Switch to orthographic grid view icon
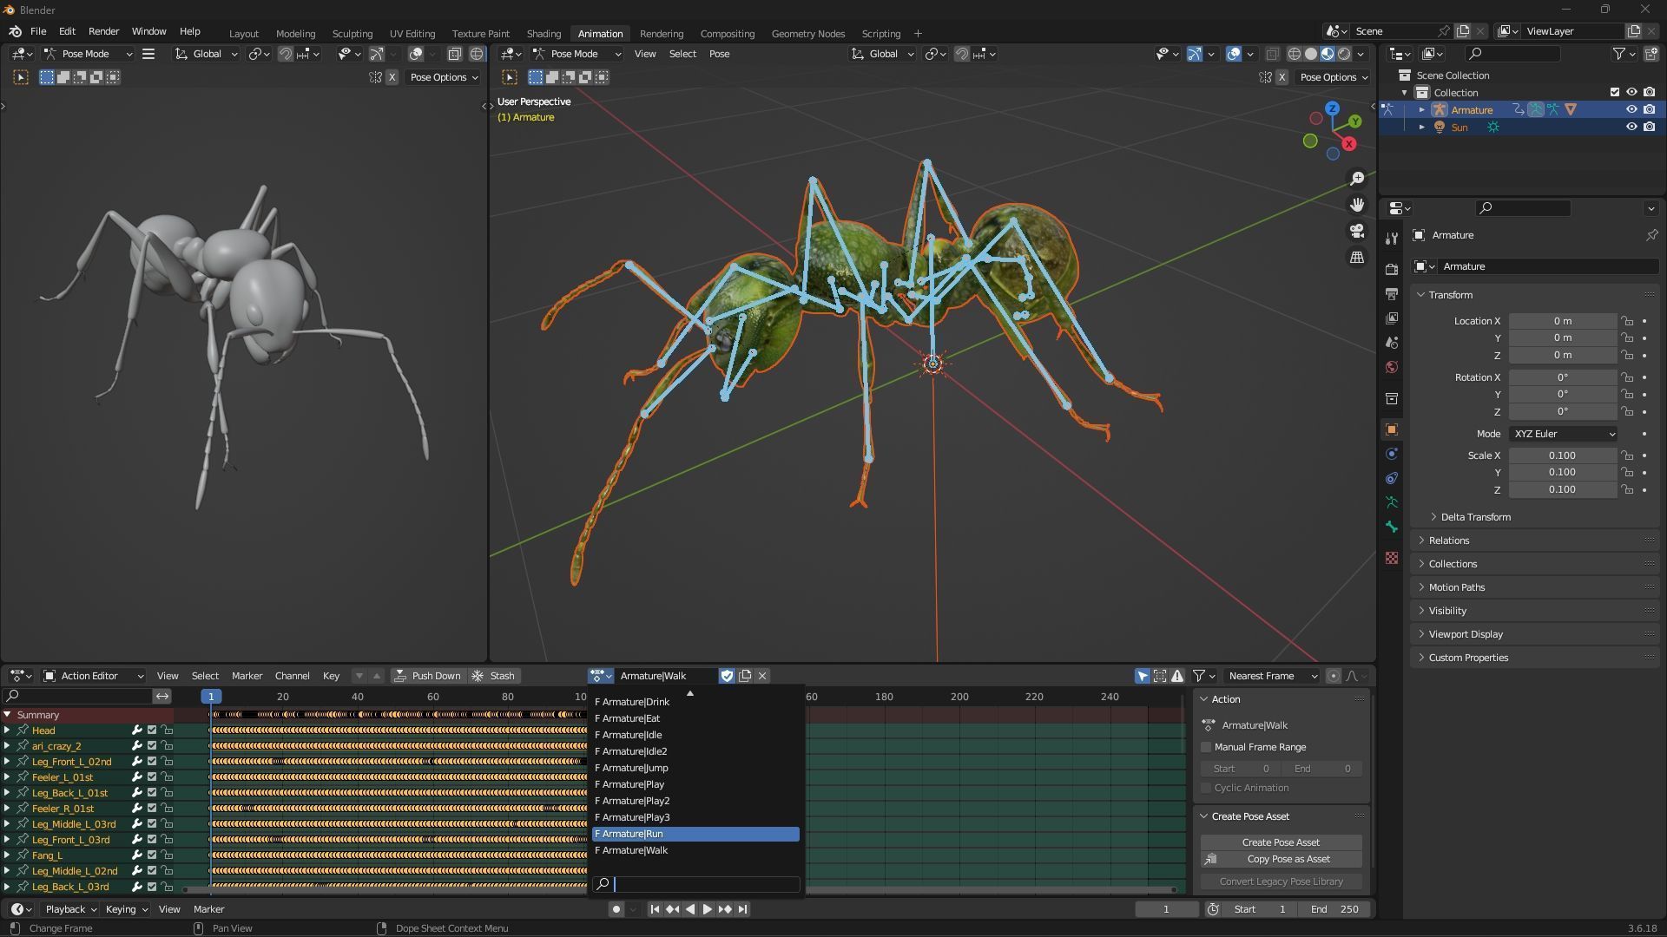The image size is (1667, 937). click(1356, 258)
